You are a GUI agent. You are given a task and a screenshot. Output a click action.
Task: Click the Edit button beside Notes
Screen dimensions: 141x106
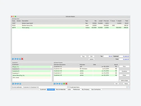pyautogui.click(x=116, y=84)
